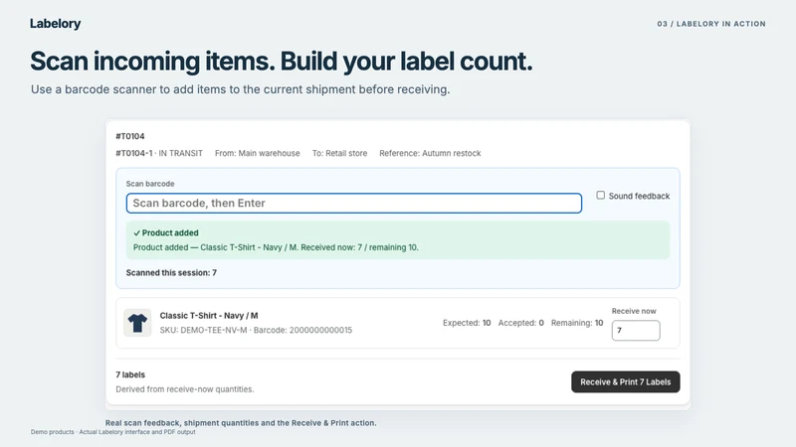This screenshot has width=796, height=447.
Task: Click the Receive now column label
Action: [634, 311]
